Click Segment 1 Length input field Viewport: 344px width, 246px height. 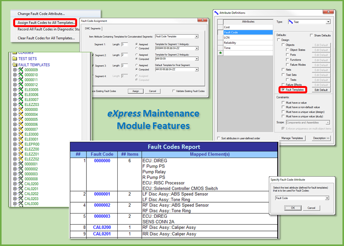[x=124, y=44]
